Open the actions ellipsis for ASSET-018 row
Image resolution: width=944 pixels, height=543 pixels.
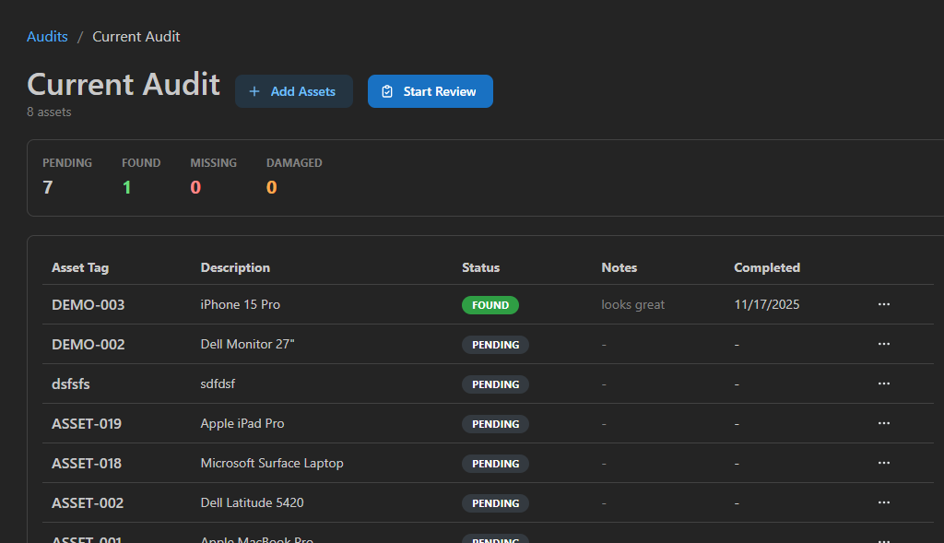884,463
